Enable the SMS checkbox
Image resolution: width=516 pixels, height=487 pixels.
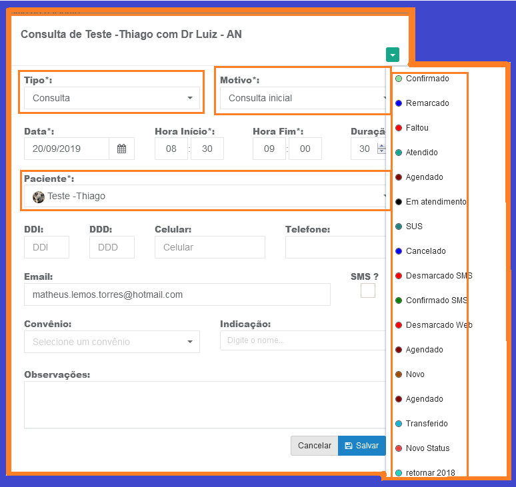click(x=367, y=290)
